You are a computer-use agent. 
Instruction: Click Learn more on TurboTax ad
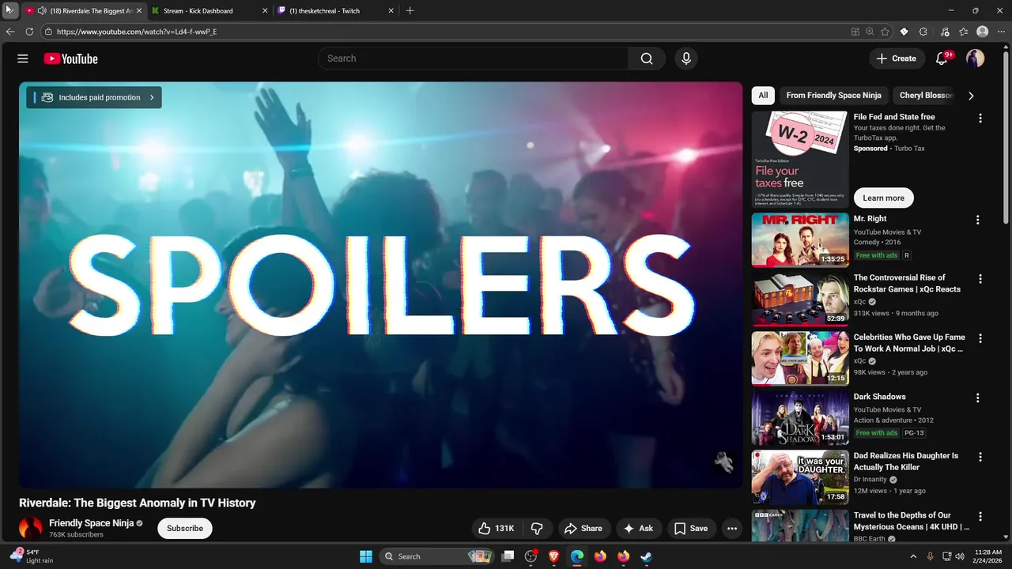pyautogui.click(x=883, y=198)
